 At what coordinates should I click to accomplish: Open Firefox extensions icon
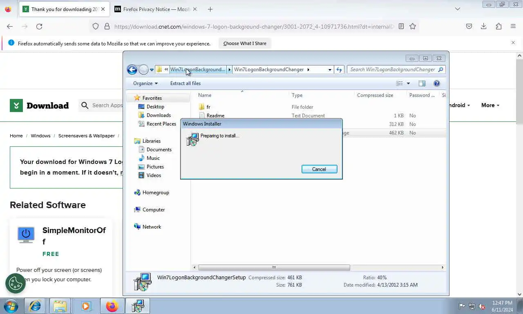pyautogui.click(x=498, y=26)
